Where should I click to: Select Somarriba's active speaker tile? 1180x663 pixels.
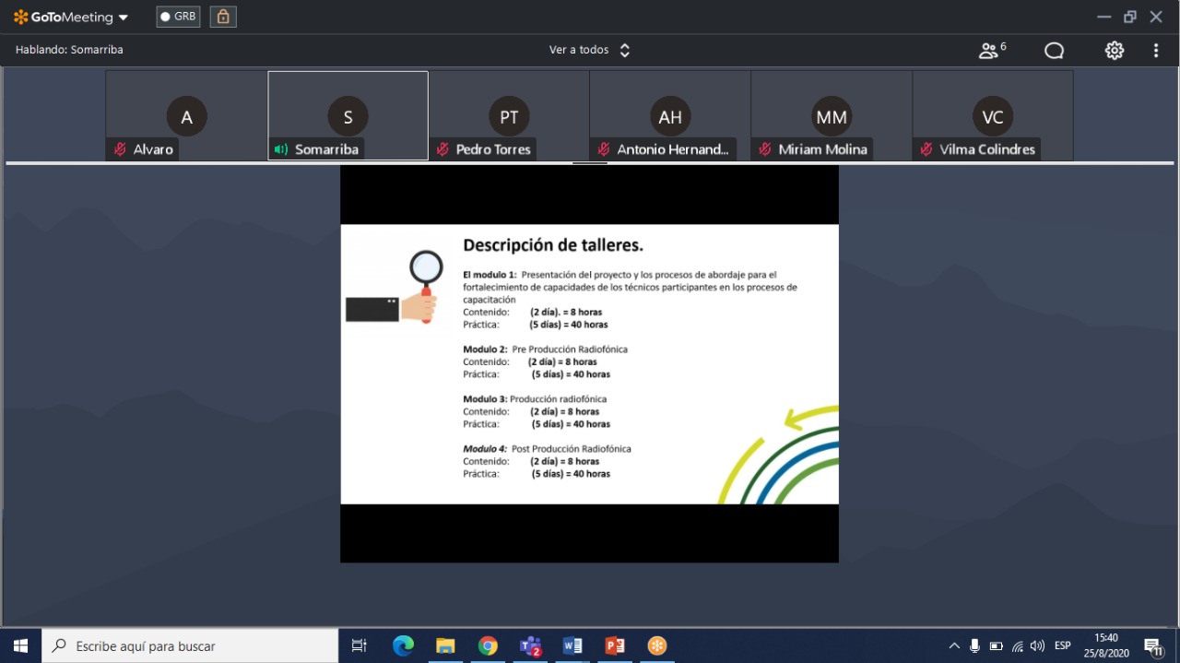coord(348,115)
